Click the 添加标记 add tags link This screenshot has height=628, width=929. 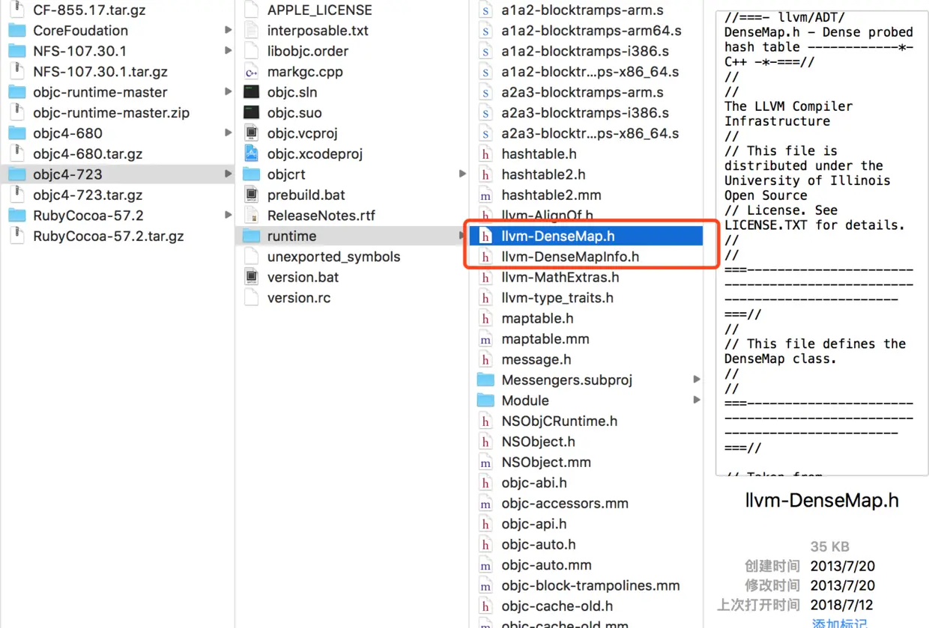click(x=840, y=624)
